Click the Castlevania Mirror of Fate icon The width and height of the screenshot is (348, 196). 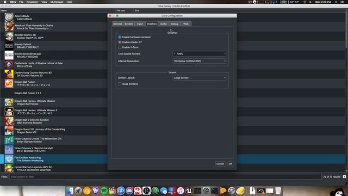(9, 64)
